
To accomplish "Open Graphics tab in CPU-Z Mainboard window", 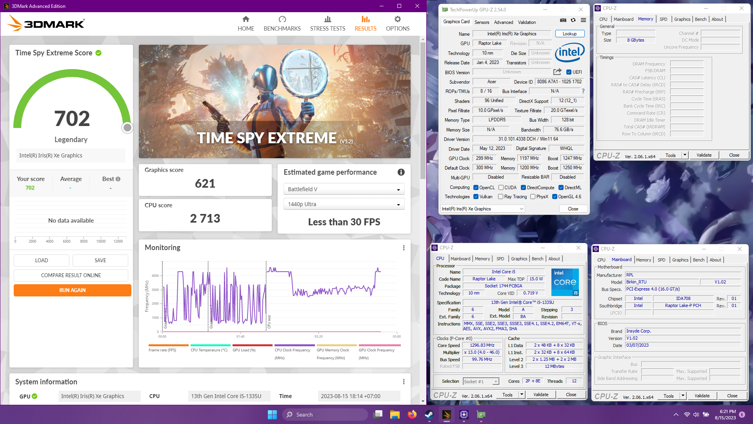I will click(x=680, y=260).
